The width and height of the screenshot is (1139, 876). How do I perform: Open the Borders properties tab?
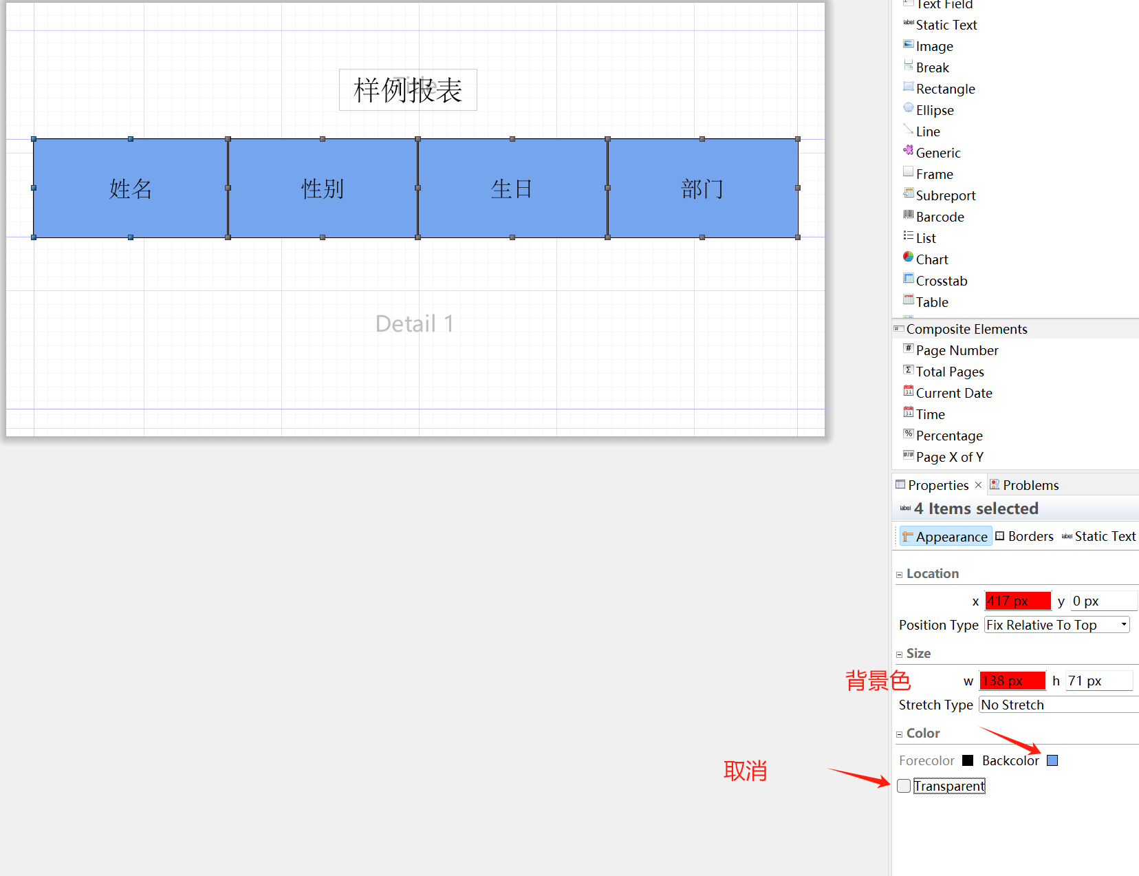click(x=1024, y=537)
